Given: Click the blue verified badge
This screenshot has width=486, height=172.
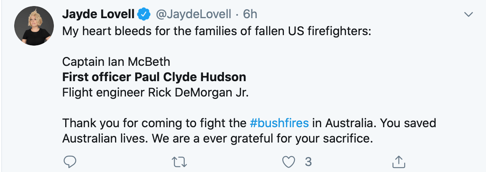Looking at the screenshot, I should 144,15.
